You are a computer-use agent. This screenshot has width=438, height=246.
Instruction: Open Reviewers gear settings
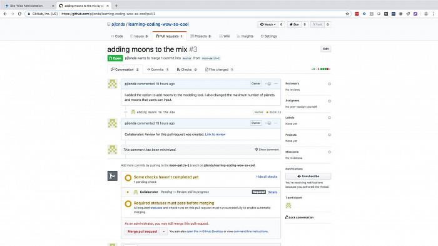329,84
